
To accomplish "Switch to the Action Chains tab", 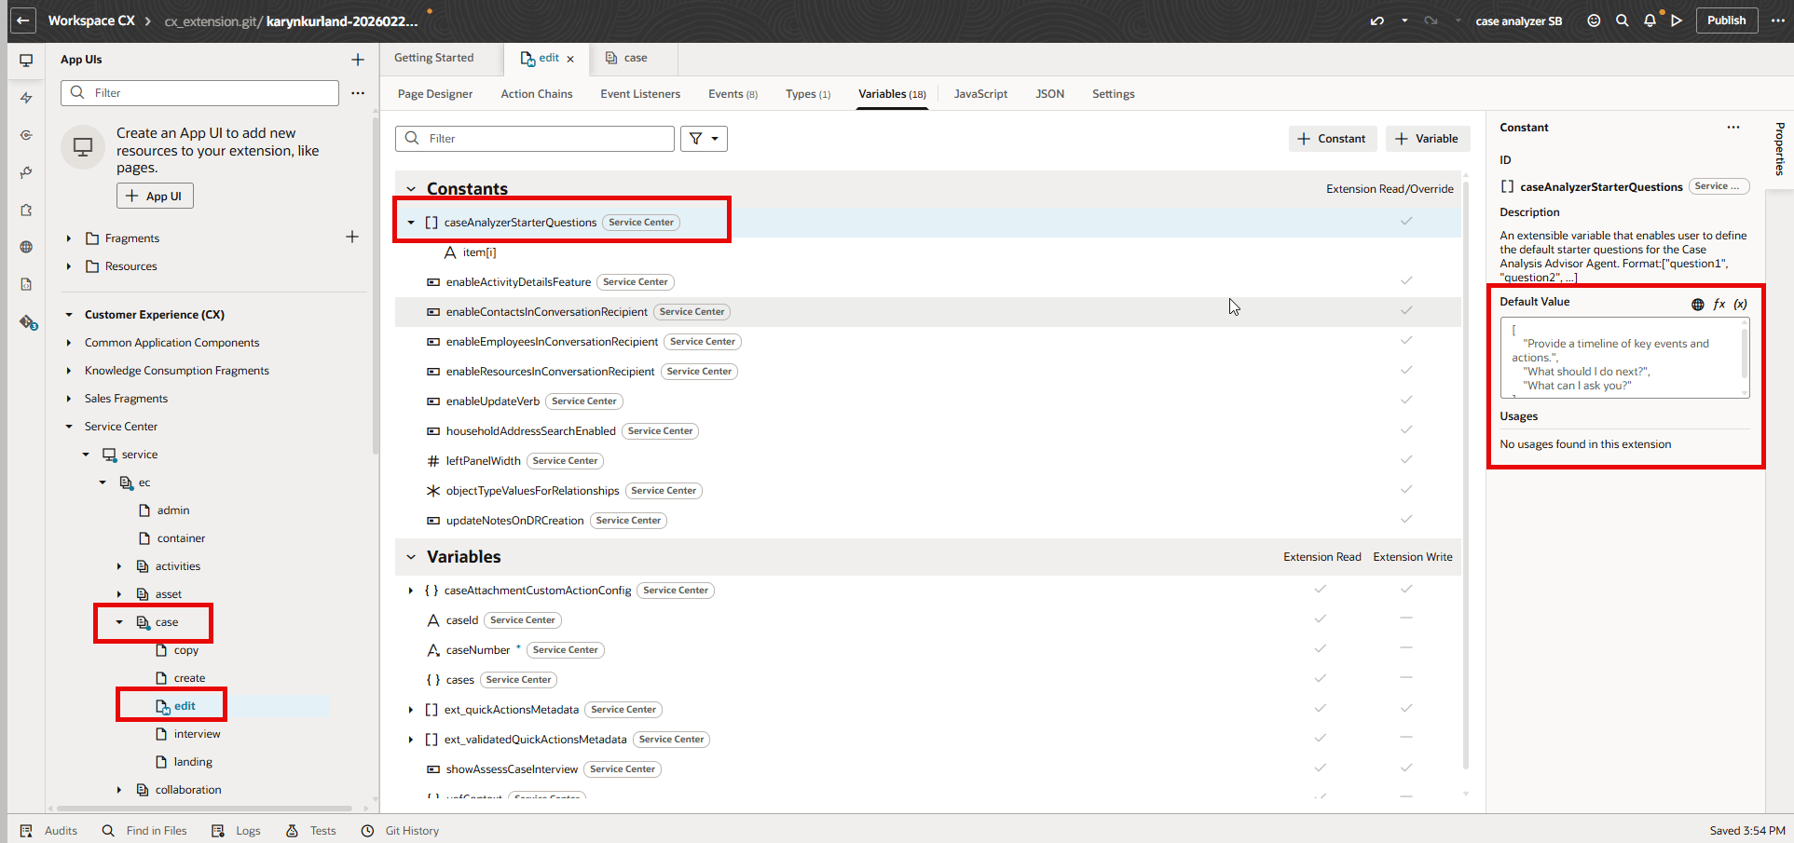I will 536,94.
